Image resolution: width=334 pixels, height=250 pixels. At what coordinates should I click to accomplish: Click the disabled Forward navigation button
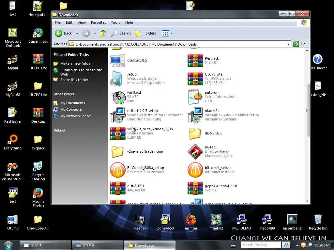pos(86,33)
